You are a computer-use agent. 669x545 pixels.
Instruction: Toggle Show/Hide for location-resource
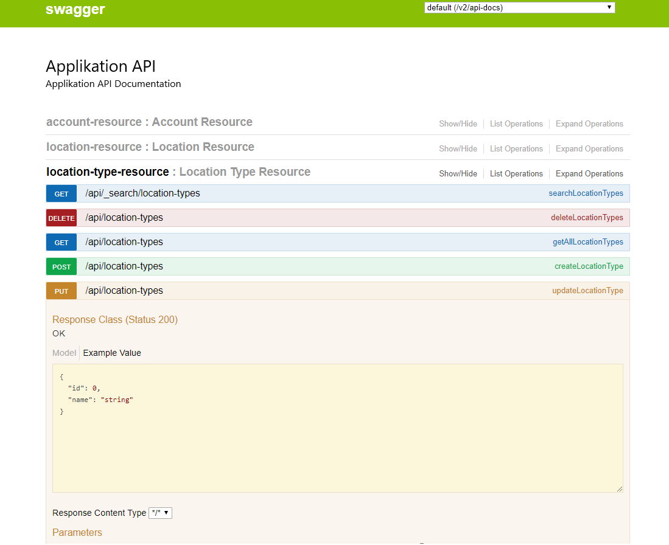coord(458,149)
